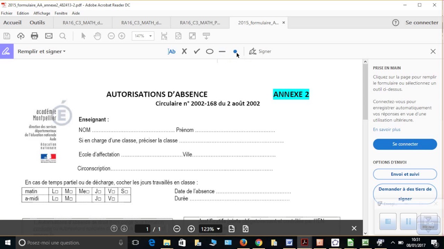Click the Envoi et suivi button
The width and height of the screenshot is (444, 249).
pyautogui.click(x=405, y=174)
